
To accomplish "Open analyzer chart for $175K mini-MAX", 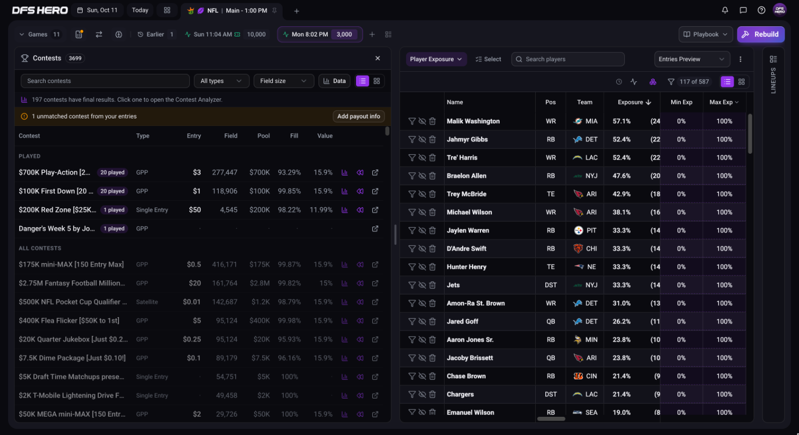I will click(345, 265).
